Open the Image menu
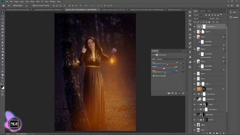 tap(16, 1)
